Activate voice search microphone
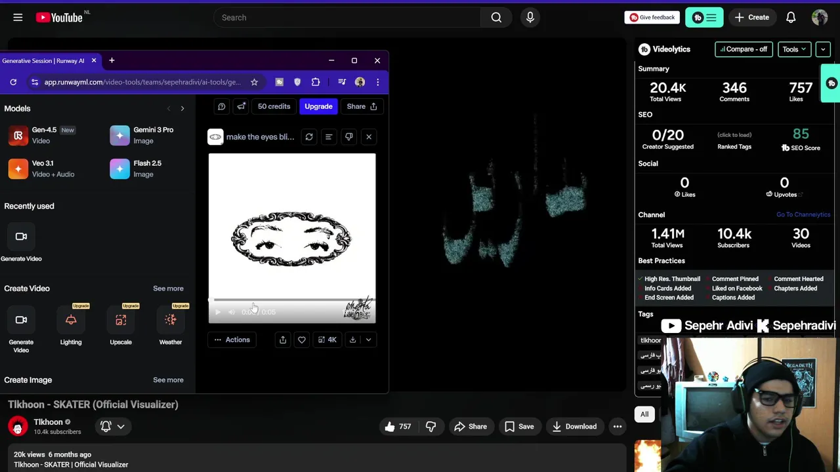Screen dimensions: 840x472 point(530,18)
